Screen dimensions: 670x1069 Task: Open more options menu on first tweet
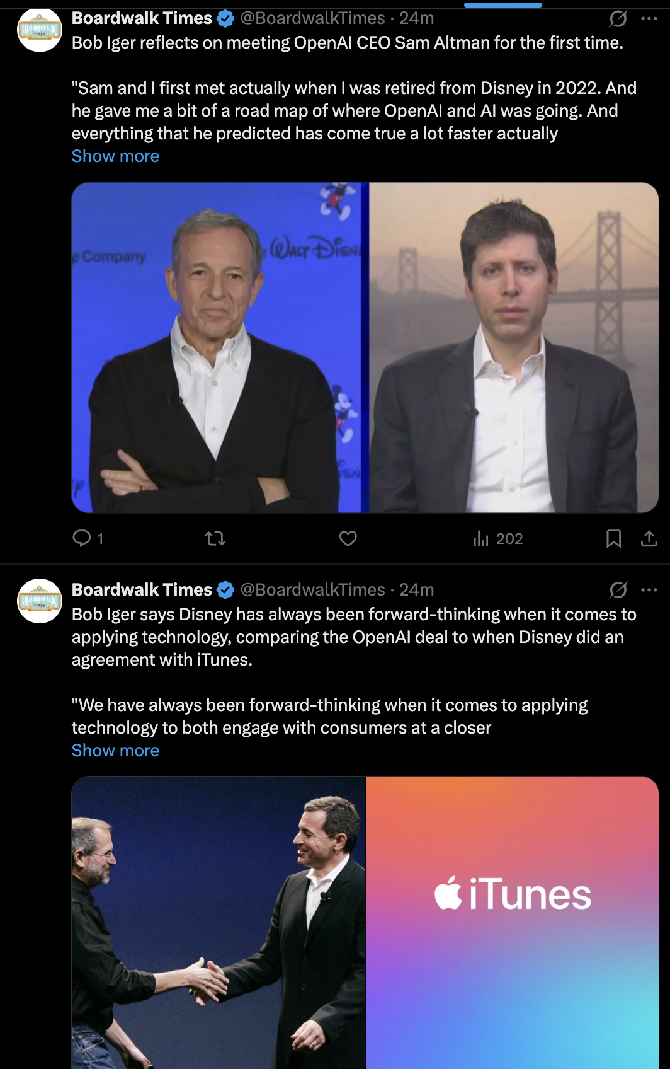tap(649, 19)
